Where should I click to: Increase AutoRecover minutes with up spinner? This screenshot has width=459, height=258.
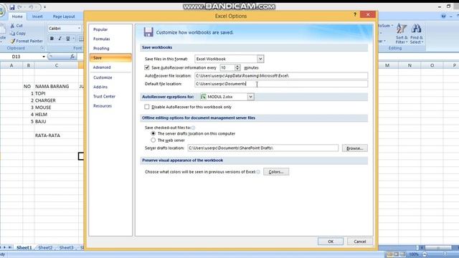pyautogui.click(x=237, y=66)
